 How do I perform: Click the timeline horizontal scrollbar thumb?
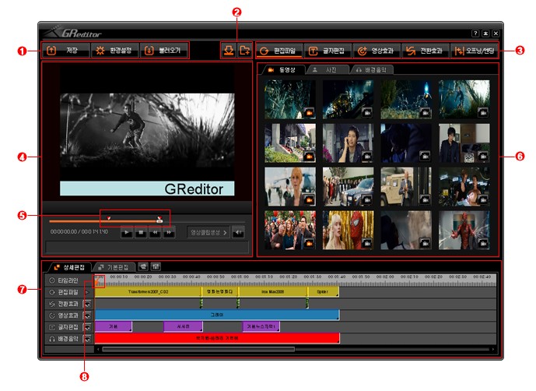pos(198,350)
